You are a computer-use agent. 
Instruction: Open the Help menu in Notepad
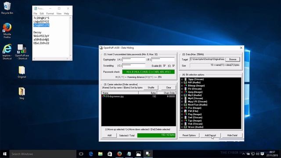click(x=66, y=14)
